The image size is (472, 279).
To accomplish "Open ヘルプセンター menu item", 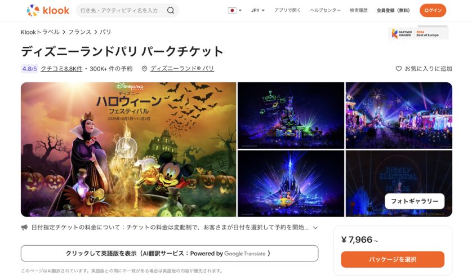I will (x=326, y=11).
